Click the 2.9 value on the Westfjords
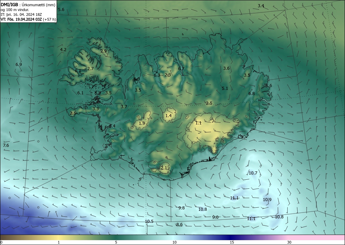 [103, 51]
